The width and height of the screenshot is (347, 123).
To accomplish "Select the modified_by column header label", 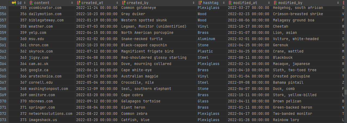I will pyautogui.click(x=290, y=3).
